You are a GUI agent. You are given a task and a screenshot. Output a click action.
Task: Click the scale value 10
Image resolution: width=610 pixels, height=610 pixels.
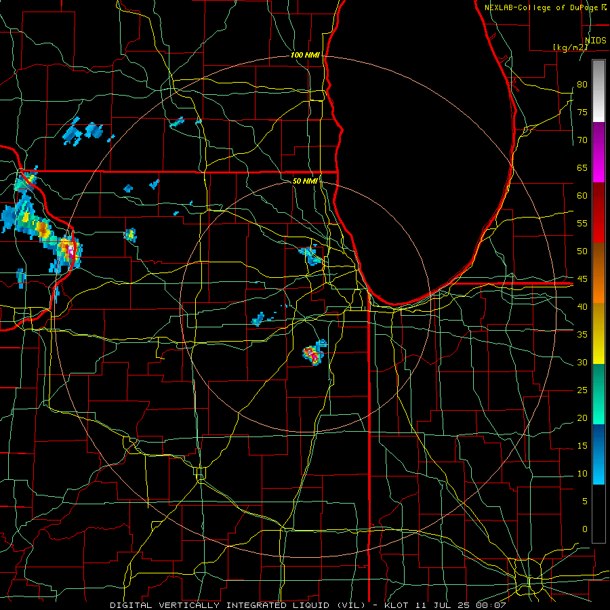(x=582, y=474)
